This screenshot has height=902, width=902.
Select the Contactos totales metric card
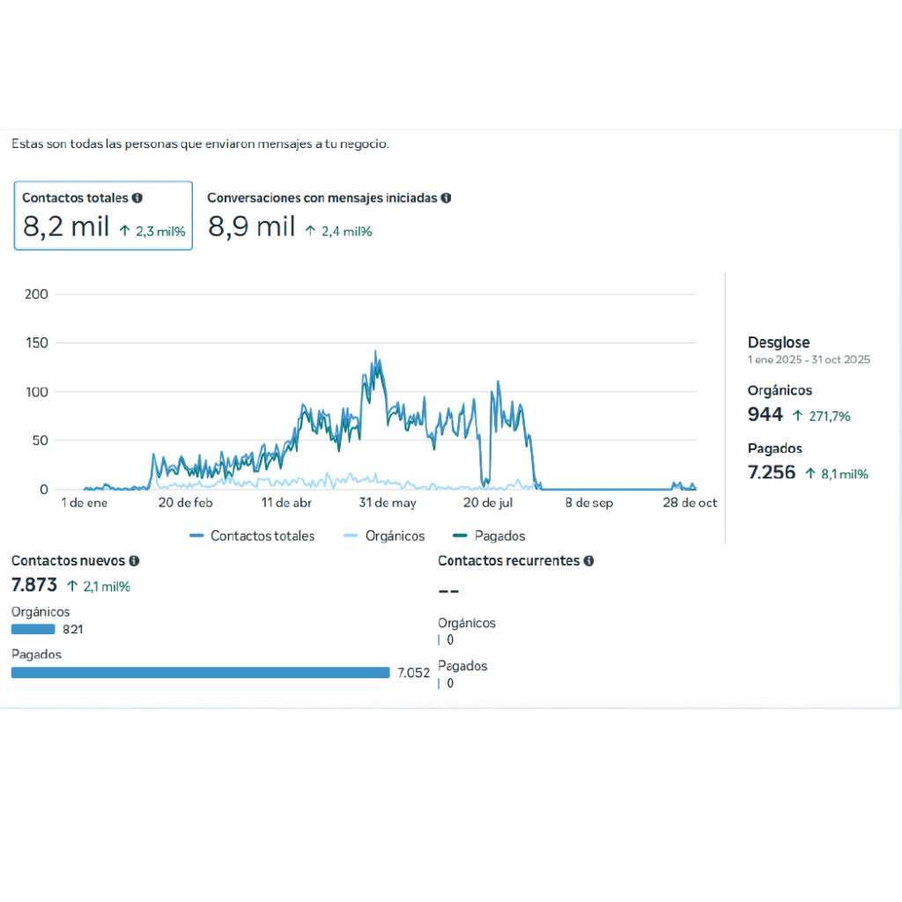(x=103, y=216)
